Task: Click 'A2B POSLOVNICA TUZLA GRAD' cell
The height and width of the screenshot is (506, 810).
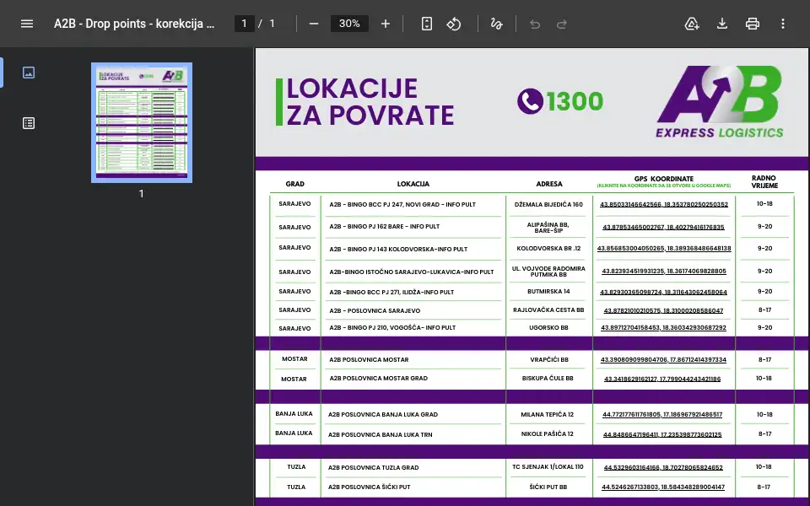Action: (374, 468)
